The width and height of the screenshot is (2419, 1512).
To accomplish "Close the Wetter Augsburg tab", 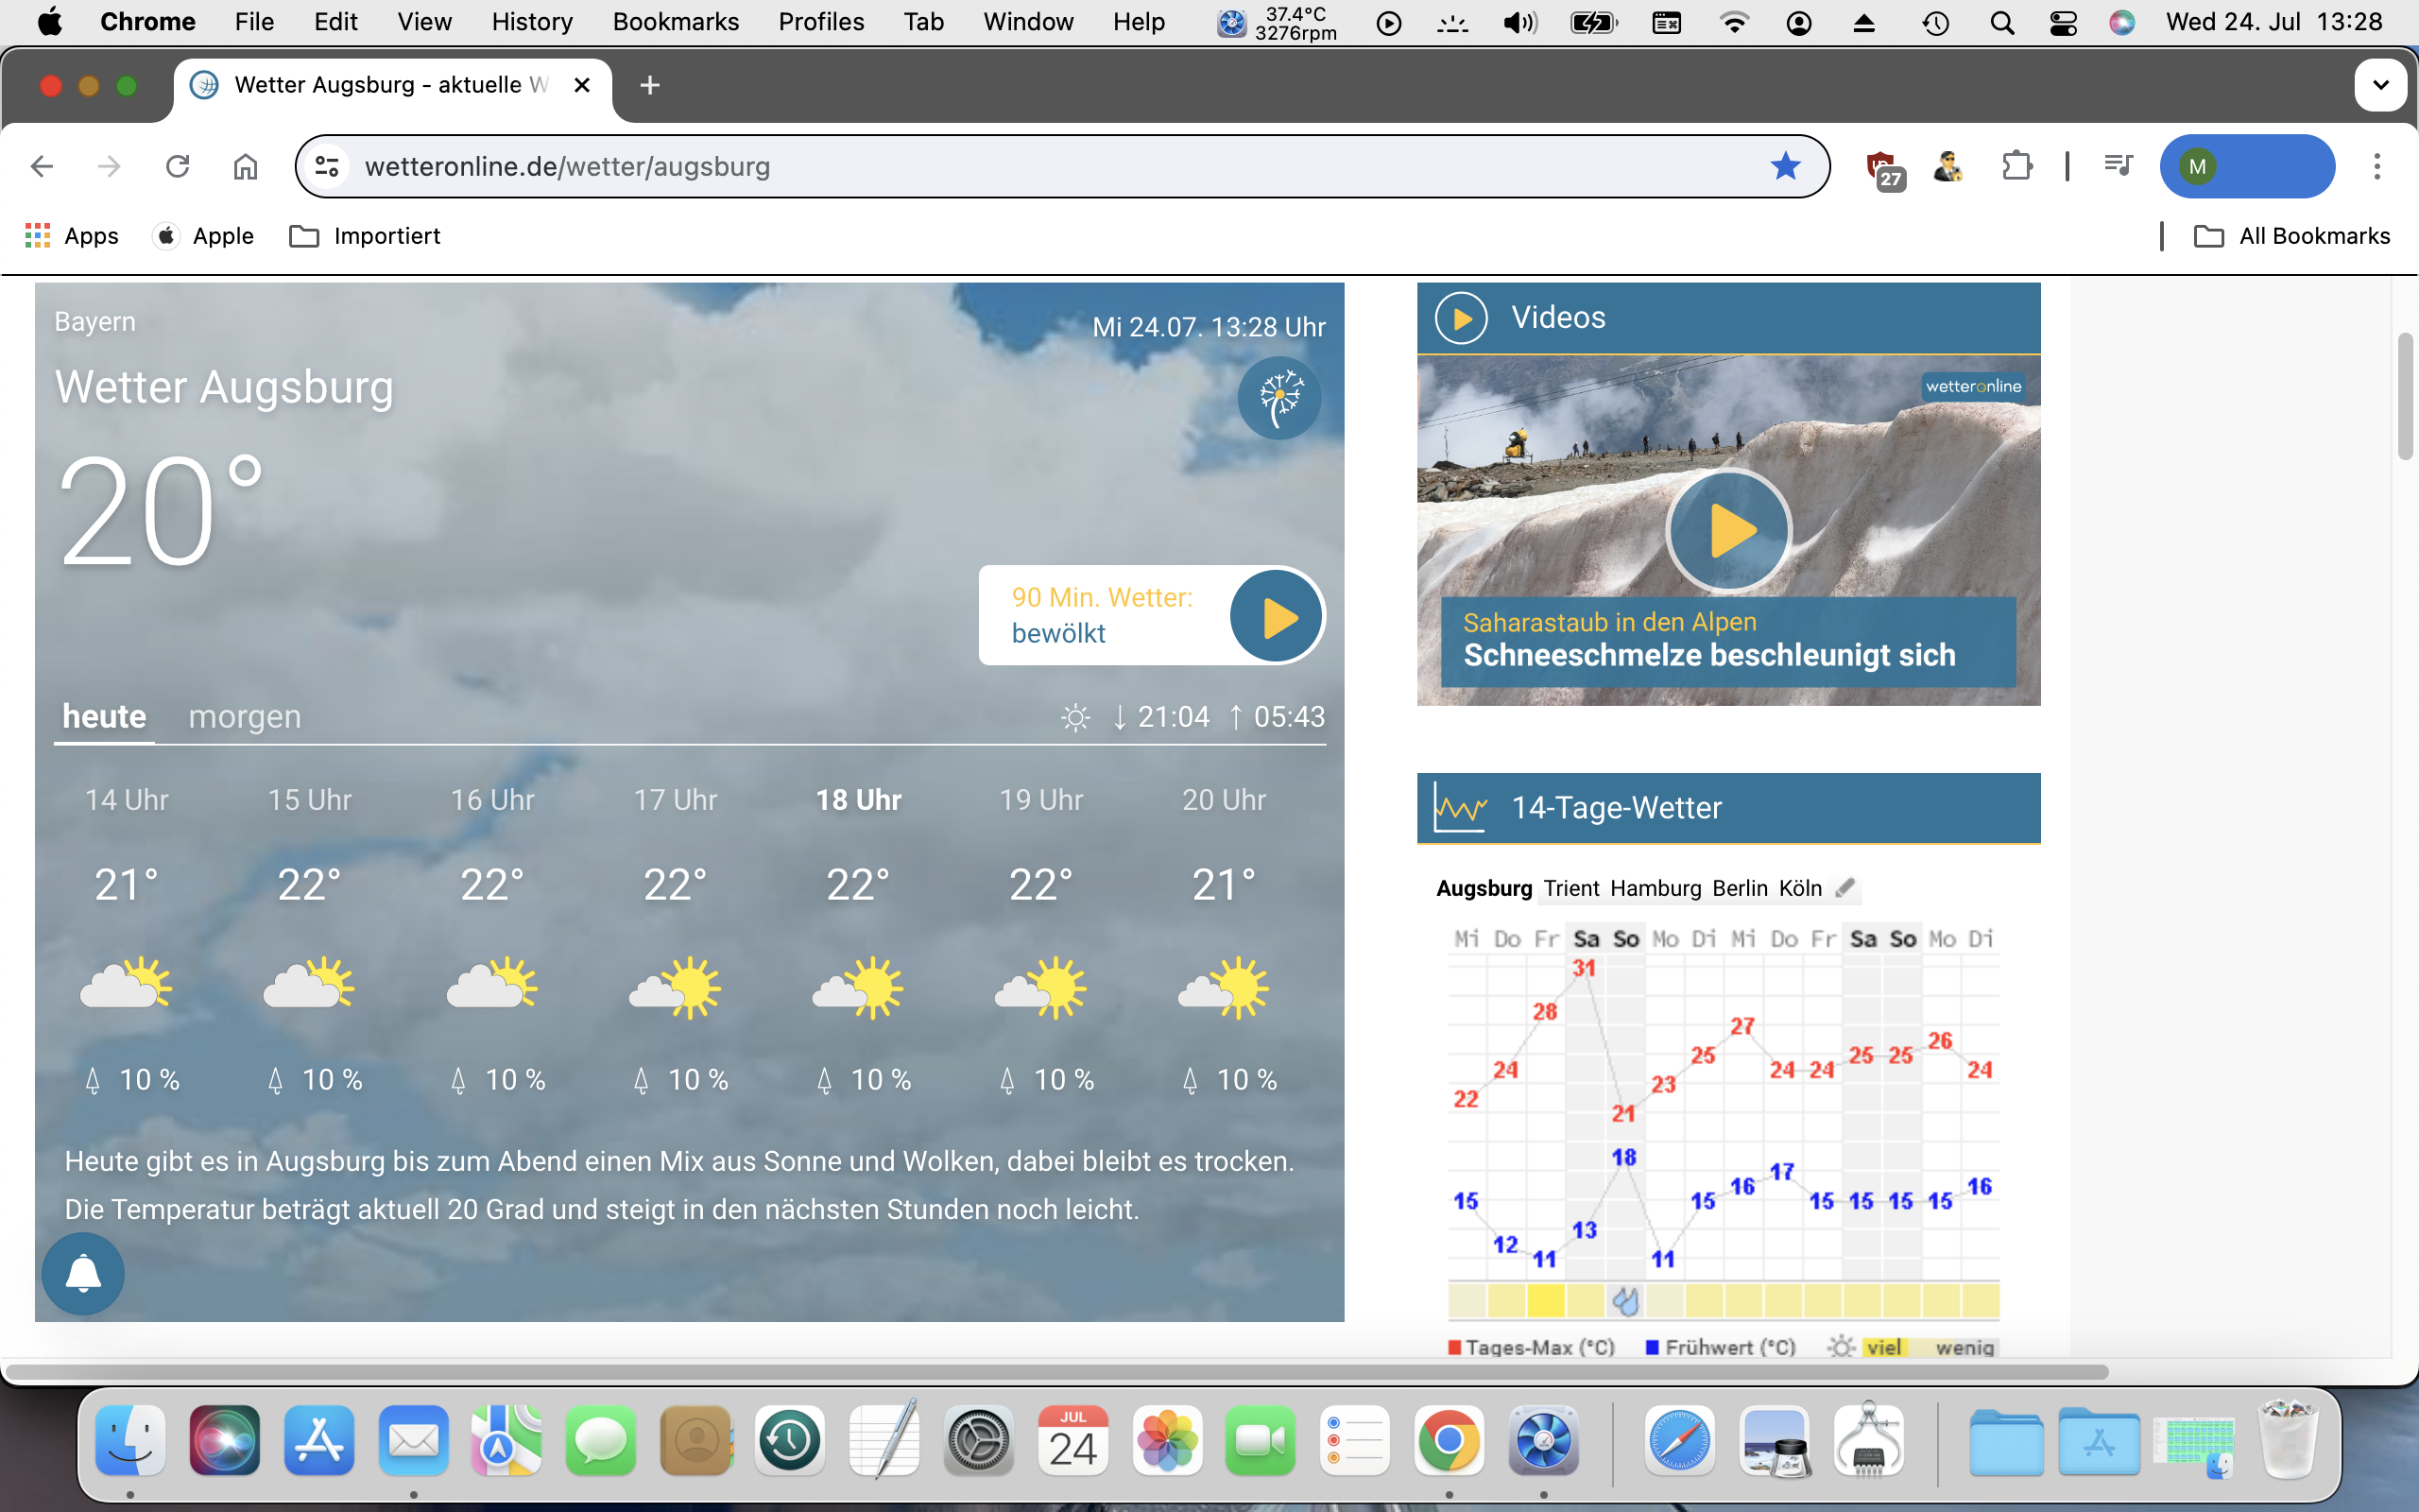I will [582, 85].
